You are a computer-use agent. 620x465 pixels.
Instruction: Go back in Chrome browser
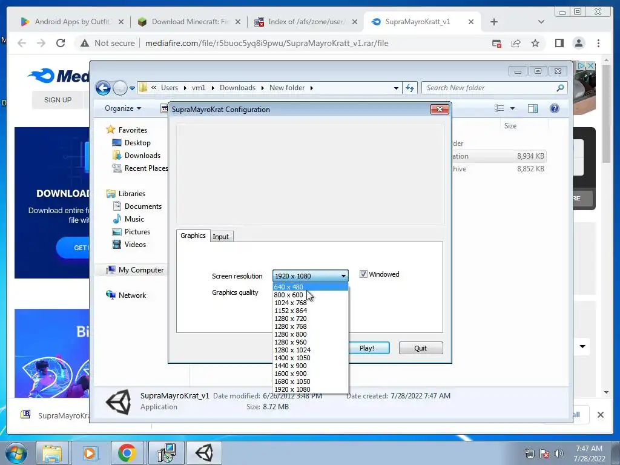click(22, 43)
